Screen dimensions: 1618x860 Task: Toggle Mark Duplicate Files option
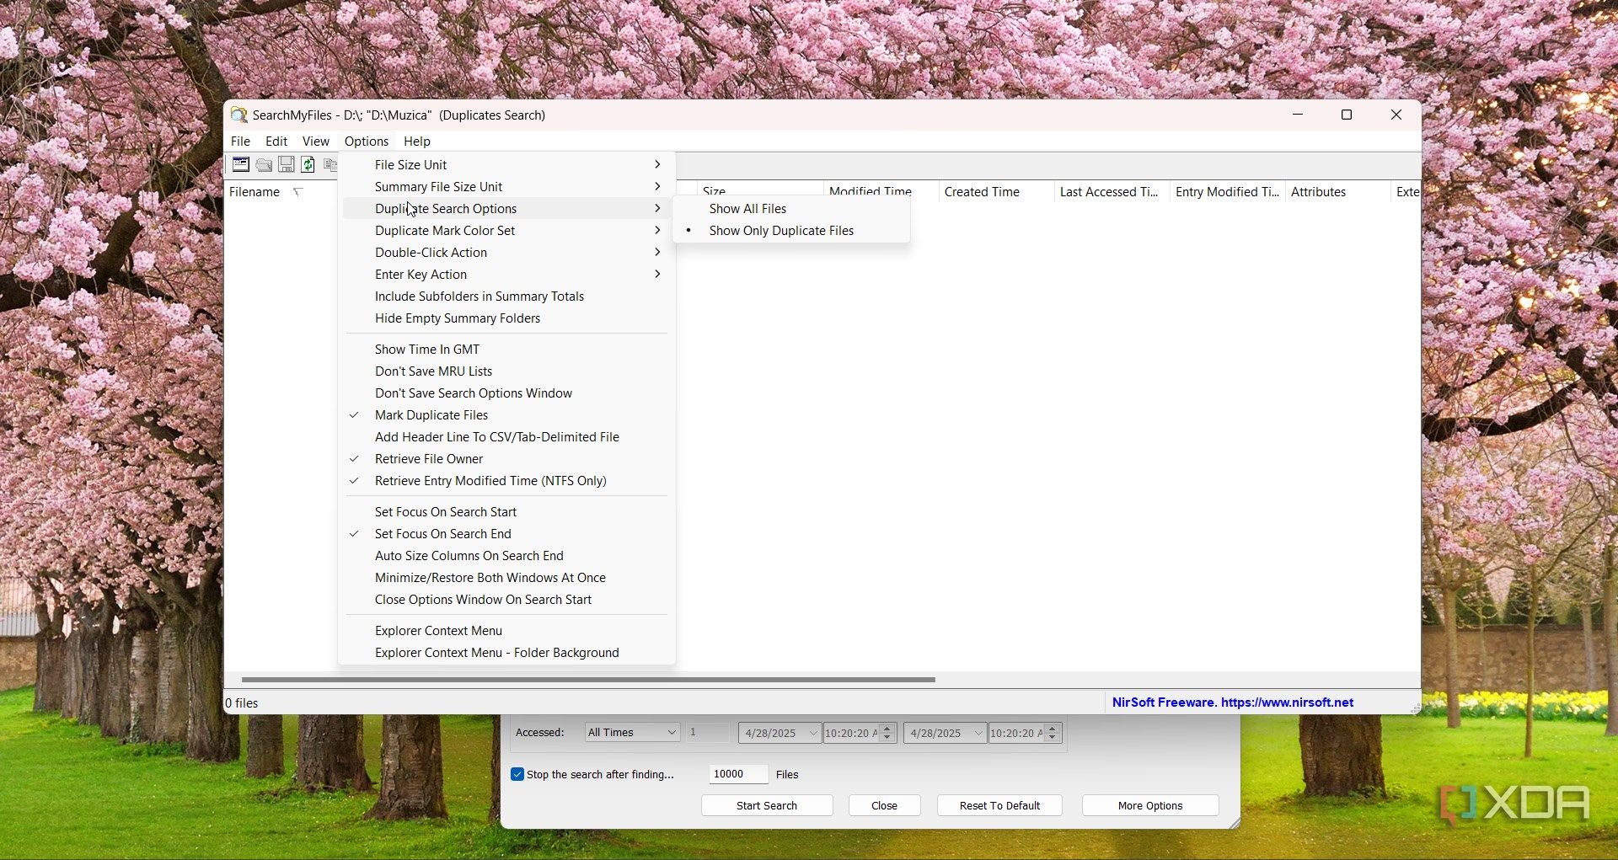[x=506, y=415]
